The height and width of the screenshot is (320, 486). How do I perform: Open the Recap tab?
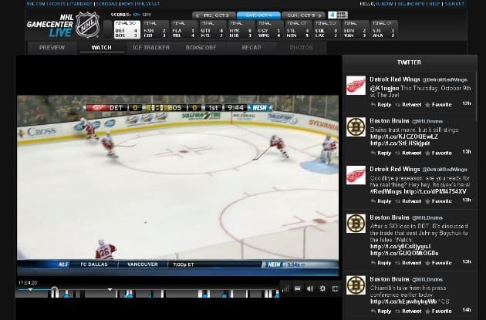[251, 48]
